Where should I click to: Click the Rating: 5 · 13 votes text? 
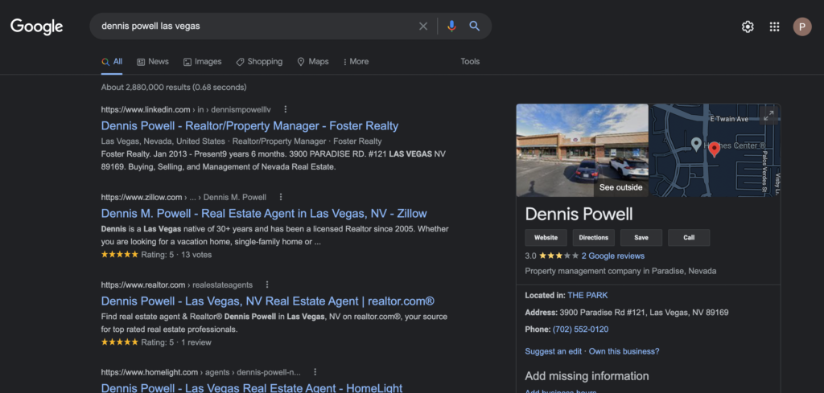176,255
